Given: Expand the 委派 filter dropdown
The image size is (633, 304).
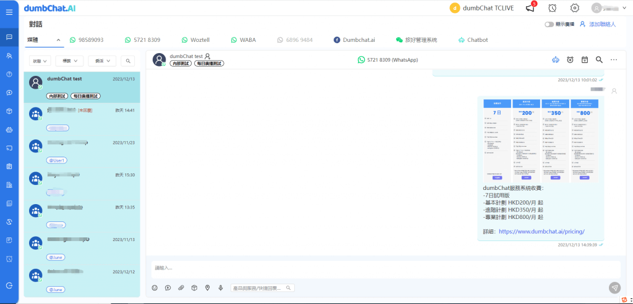Looking at the screenshot, I should pyautogui.click(x=102, y=61).
